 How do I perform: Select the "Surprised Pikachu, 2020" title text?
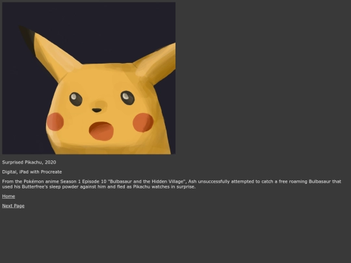(x=29, y=162)
